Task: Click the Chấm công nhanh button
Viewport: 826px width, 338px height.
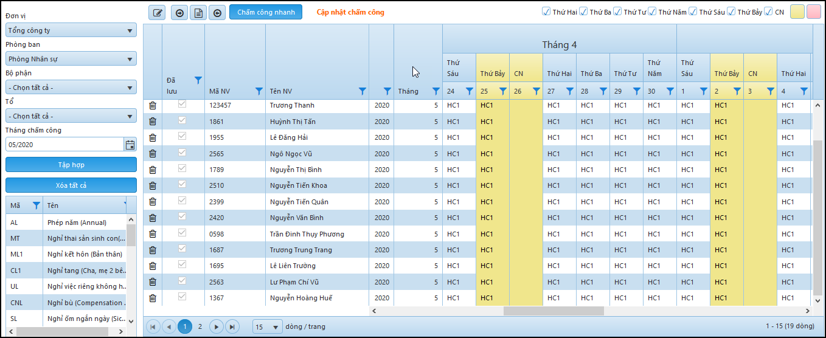Action: point(266,12)
